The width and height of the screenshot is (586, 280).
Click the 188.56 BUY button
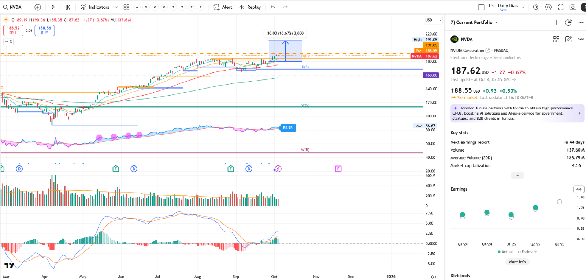click(x=45, y=30)
